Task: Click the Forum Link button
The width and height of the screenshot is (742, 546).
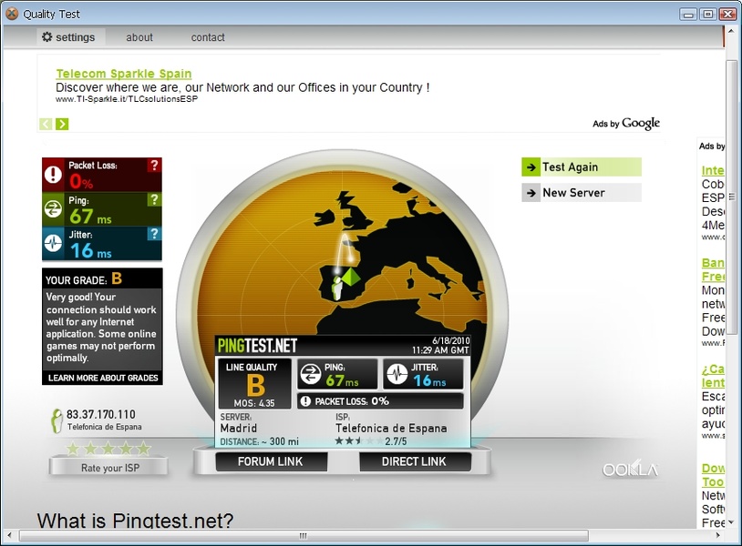Action: 271,461
